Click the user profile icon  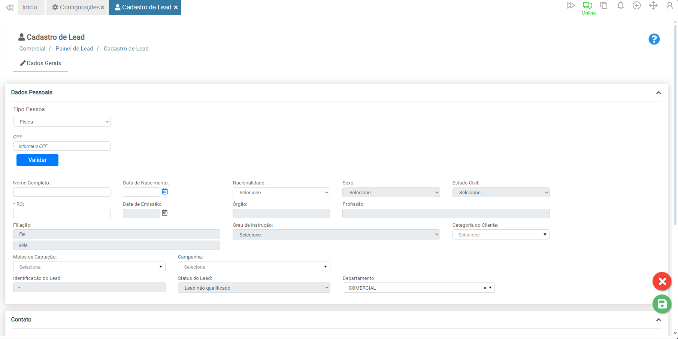click(669, 6)
